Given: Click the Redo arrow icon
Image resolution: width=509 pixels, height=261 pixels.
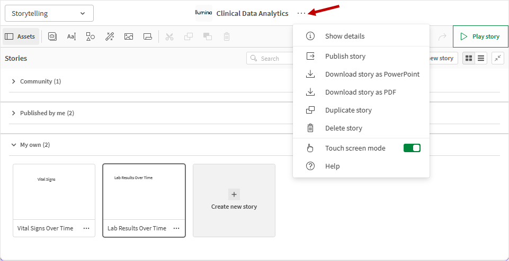Looking at the screenshot, I should pyautogui.click(x=442, y=36).
